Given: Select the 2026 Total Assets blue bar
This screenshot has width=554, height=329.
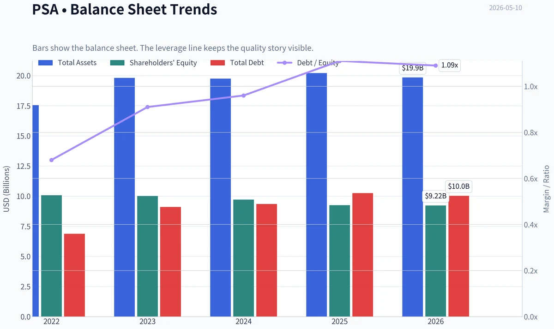Looking at the screenshot, I should [x=413, y=197].
